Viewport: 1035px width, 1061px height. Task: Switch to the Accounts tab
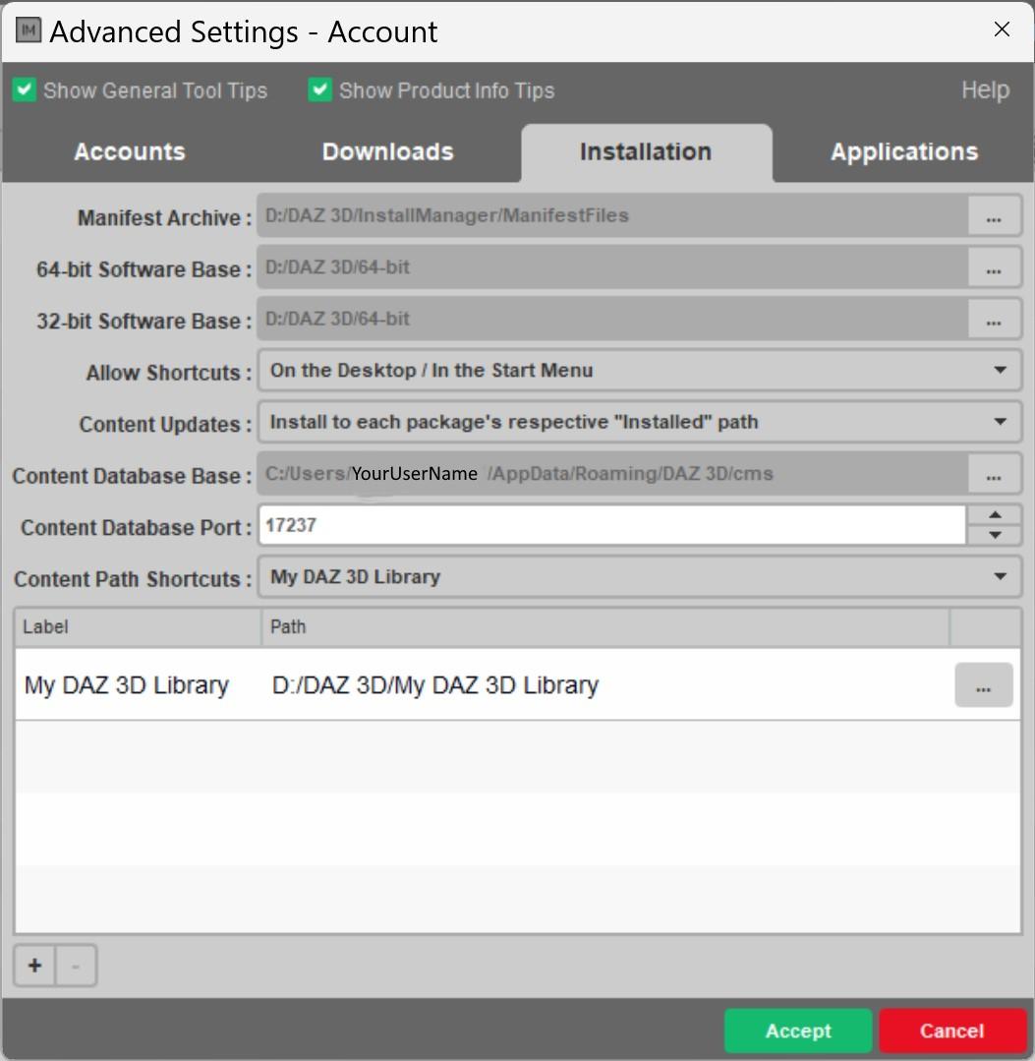point(129,152)
